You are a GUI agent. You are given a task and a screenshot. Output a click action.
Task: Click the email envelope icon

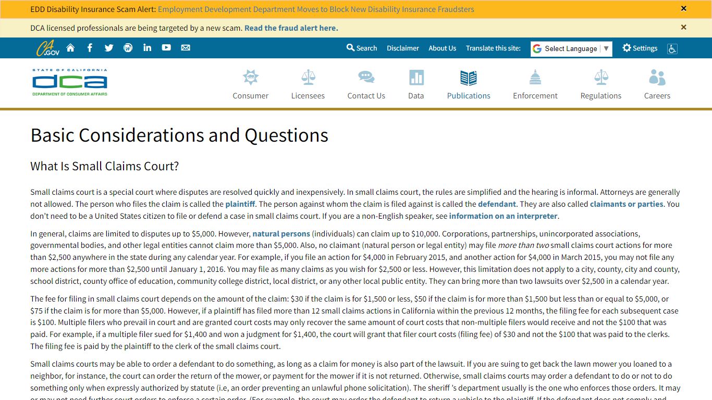[x=186, y=47]
